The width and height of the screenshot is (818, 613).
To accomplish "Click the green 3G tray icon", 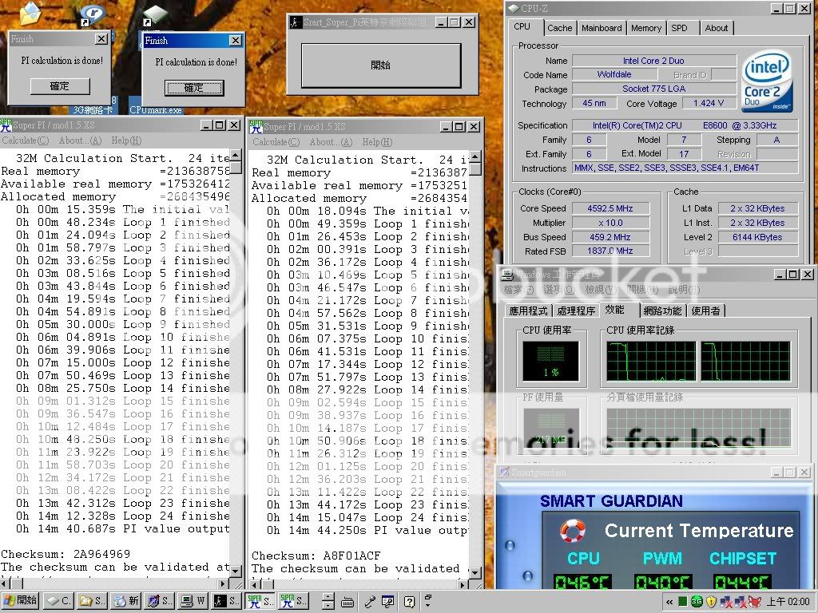I will (x=697, y=601).
